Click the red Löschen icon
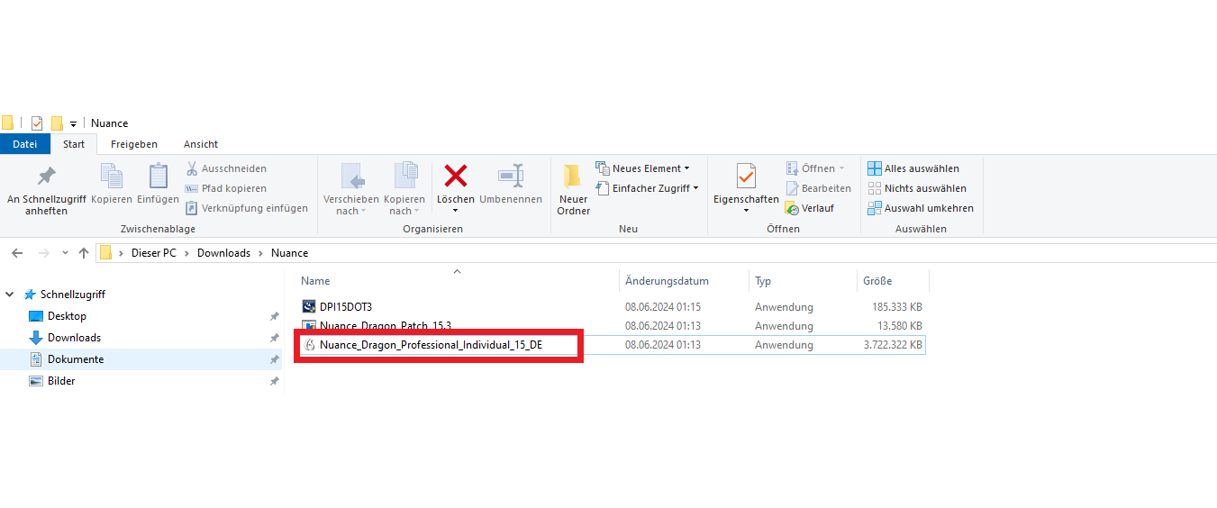Screen dimensions: 1217x508 click(x=456, y=177)
